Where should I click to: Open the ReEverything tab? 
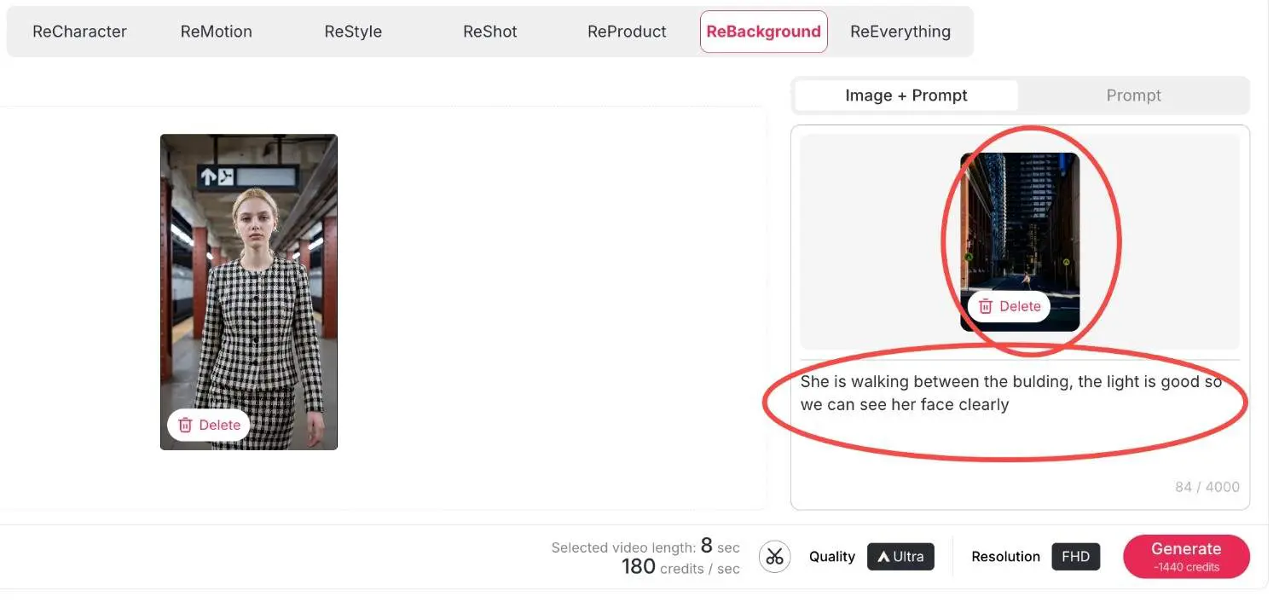[900, 32]
